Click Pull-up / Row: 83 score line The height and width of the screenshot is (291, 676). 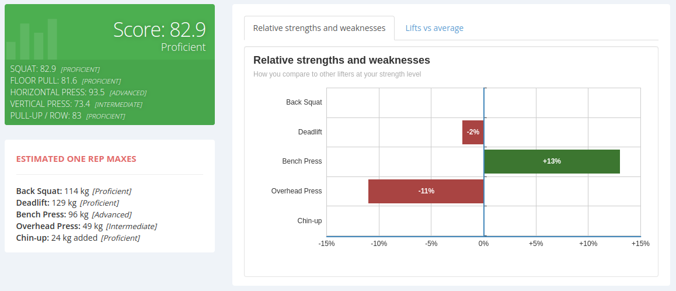67,116
